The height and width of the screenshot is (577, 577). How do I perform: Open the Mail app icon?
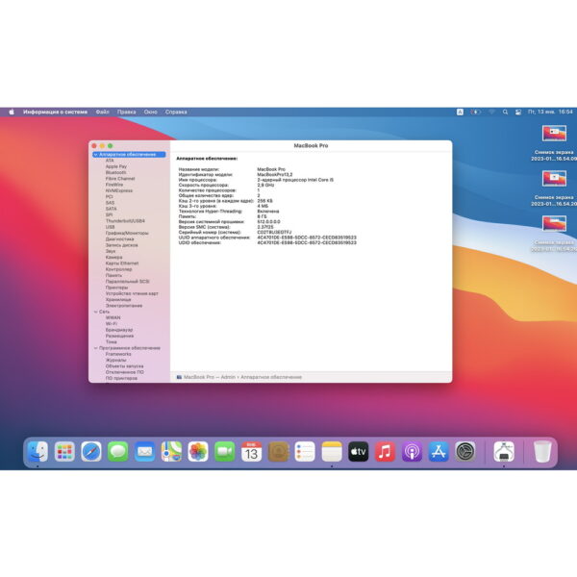click(x=144, y=452)
